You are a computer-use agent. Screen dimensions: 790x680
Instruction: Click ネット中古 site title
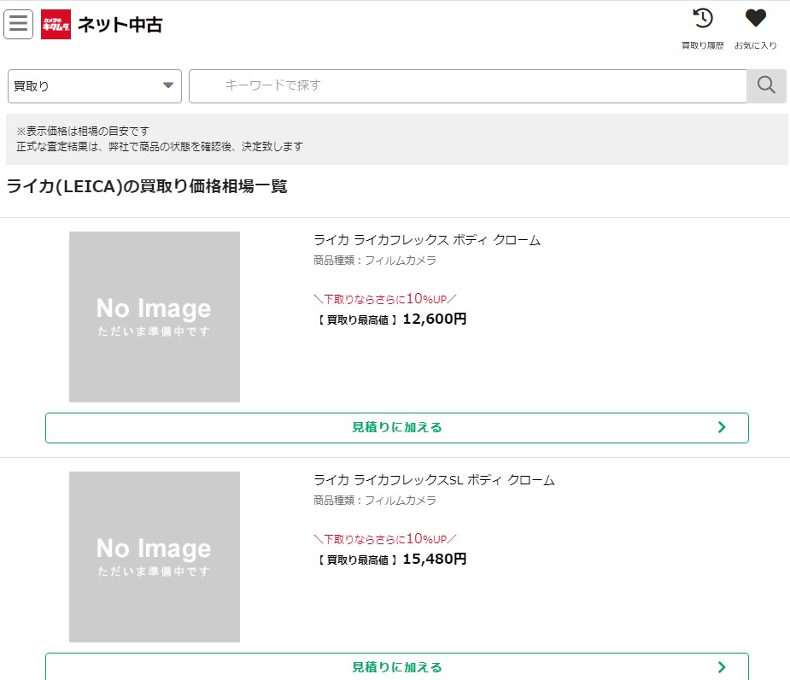[x=120, y=24]
